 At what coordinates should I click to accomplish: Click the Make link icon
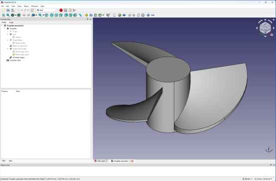(x=96, y=15)
